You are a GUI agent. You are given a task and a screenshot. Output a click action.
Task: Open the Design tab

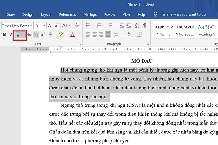[28, 14]
